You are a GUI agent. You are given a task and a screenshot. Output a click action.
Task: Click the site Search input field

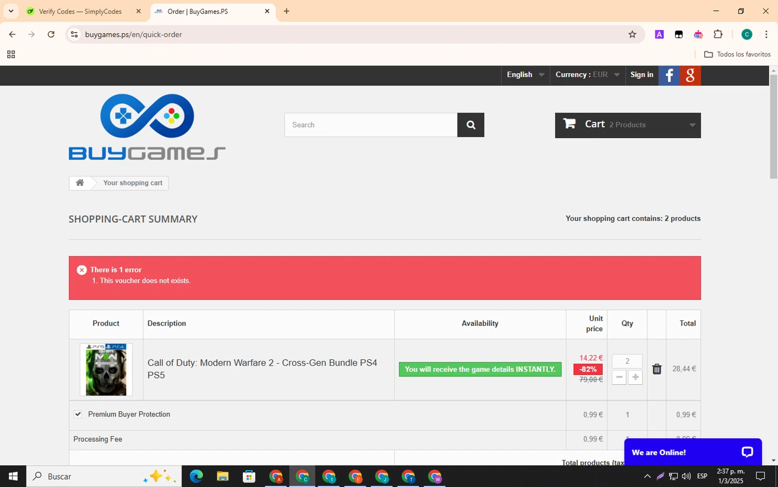pos(371,125)
